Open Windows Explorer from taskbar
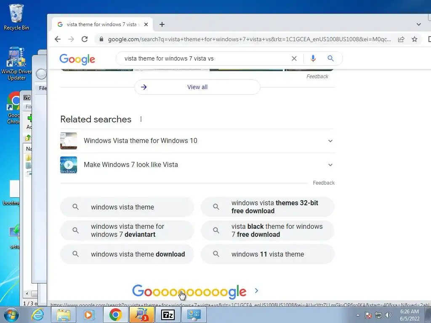This screenshot has height=323, width=431. point(64,315)
